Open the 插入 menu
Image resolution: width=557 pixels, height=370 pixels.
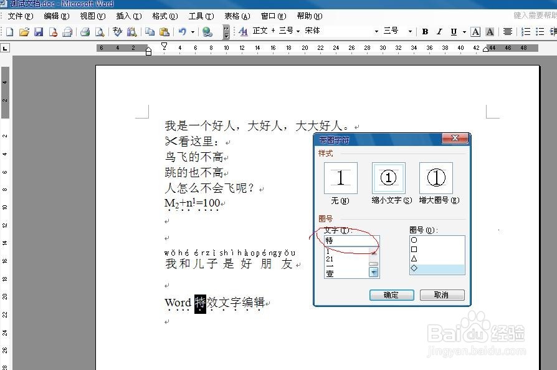click(x=128, y=17)
